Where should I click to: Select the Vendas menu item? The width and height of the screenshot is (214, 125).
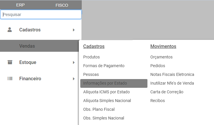click(27, 46)
